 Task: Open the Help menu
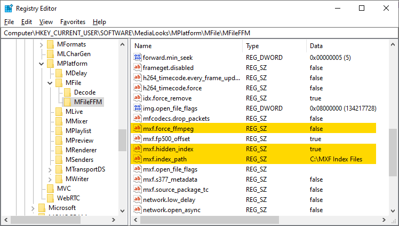[99, 22]
